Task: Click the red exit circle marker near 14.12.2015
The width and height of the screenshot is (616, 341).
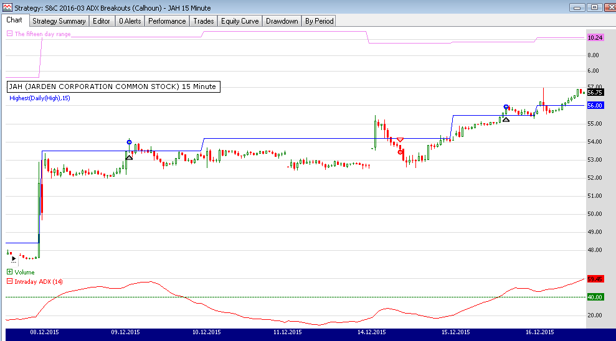Action: pyautogui.click(x=400, y=152)
